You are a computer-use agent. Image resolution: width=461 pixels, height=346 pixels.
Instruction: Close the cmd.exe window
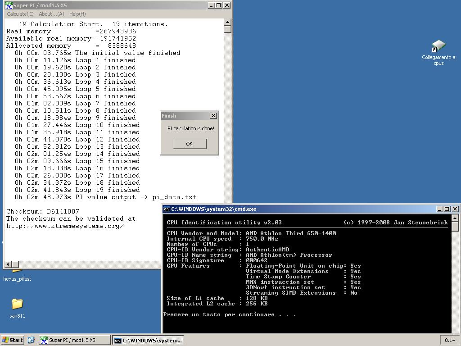pos(455,209)
